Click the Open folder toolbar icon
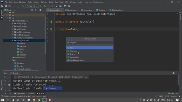This screenshot has height=102, width=182. [2, 6]
